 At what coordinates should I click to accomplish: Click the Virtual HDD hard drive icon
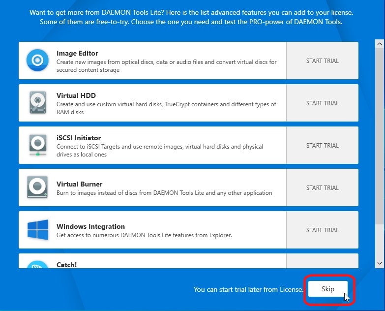38,102
